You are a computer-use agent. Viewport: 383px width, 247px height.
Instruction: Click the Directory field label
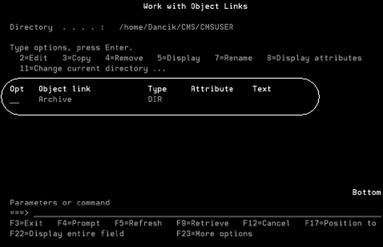(31, 27)
